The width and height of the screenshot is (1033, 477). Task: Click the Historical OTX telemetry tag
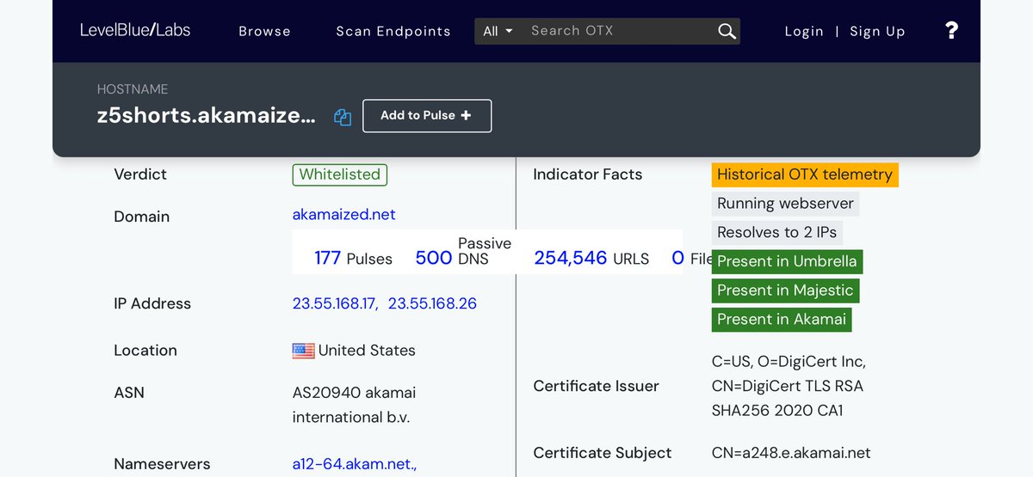804,174
